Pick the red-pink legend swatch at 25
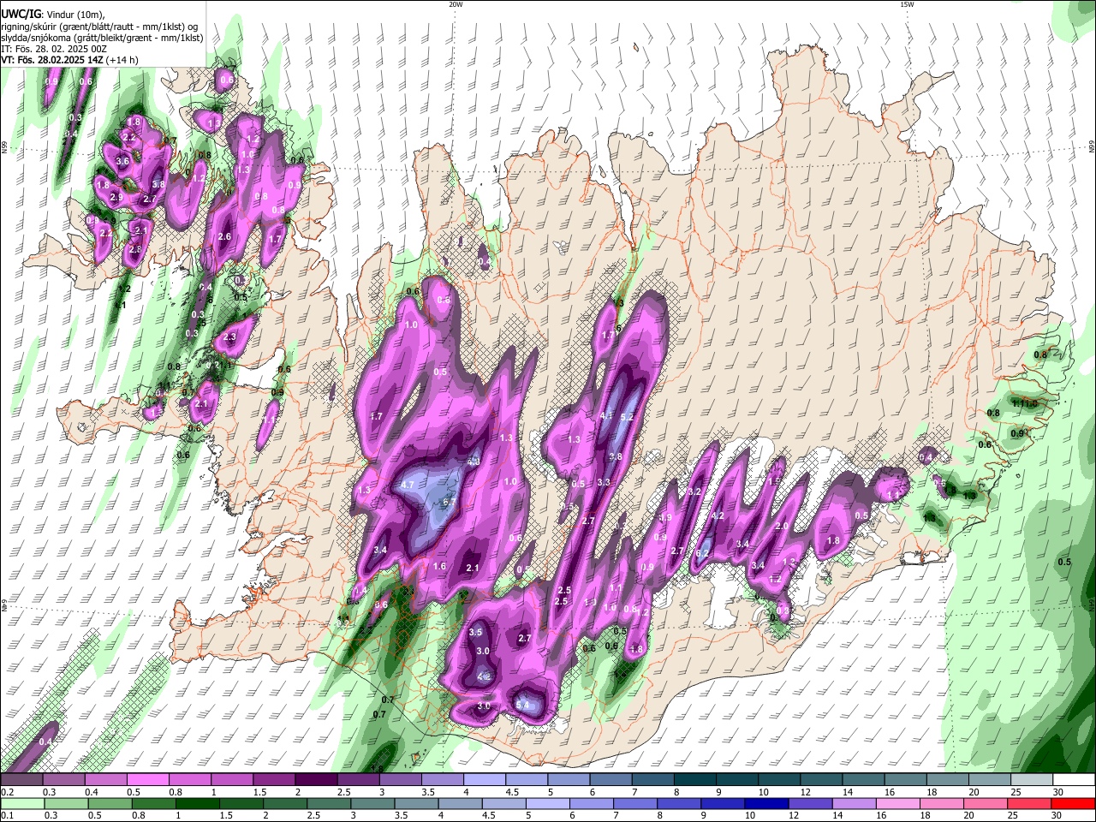Image resolution: width=1096 pixels, height=822 pixels. click(x=1030, y=803)
